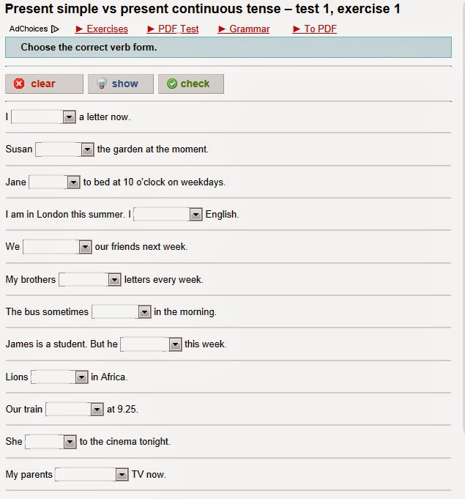Click the red arrow before Grammar
465x499 pixels.
click(x=222, y=29)
